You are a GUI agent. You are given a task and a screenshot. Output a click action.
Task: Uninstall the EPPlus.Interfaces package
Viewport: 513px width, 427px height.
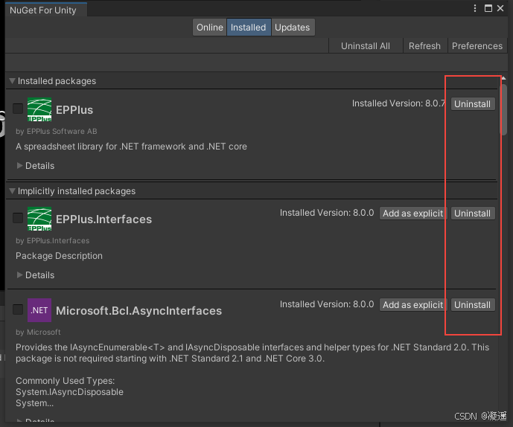pyautogui.click(x=473, y=213)
